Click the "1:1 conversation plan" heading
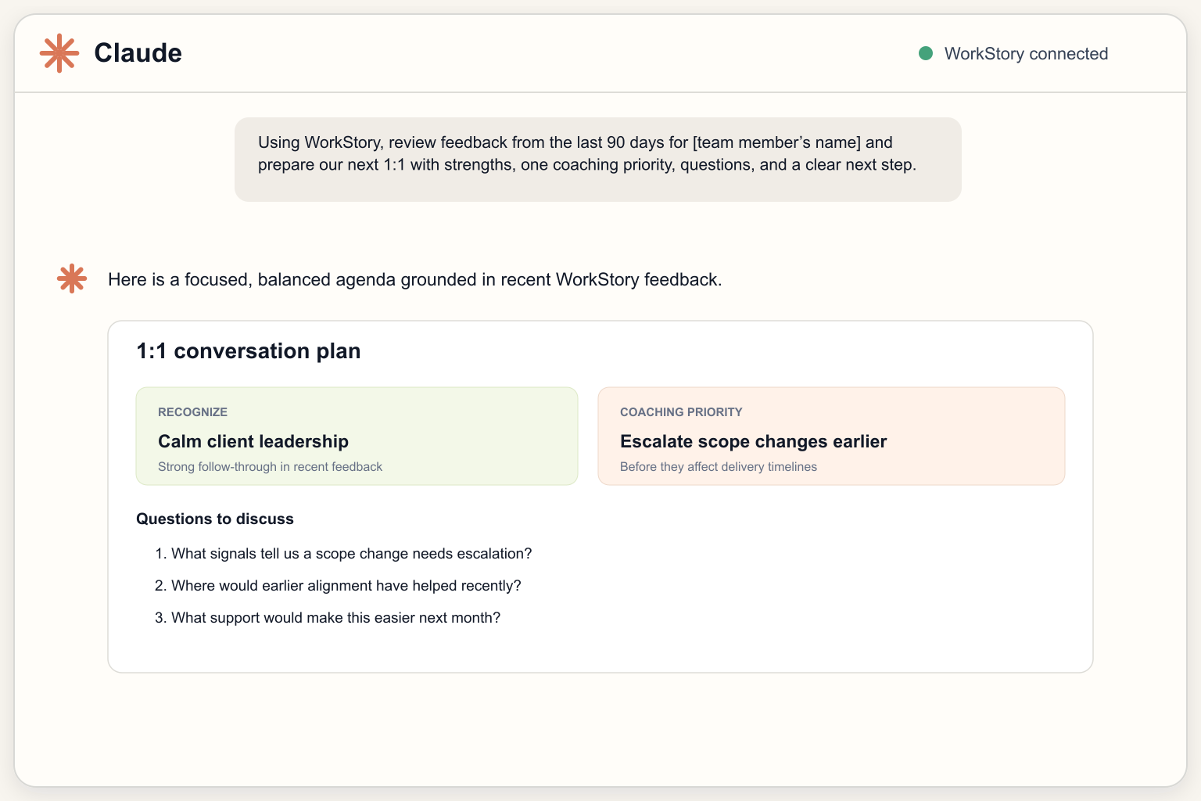Viewport: 1201px width, 801px height. point(249,350)
